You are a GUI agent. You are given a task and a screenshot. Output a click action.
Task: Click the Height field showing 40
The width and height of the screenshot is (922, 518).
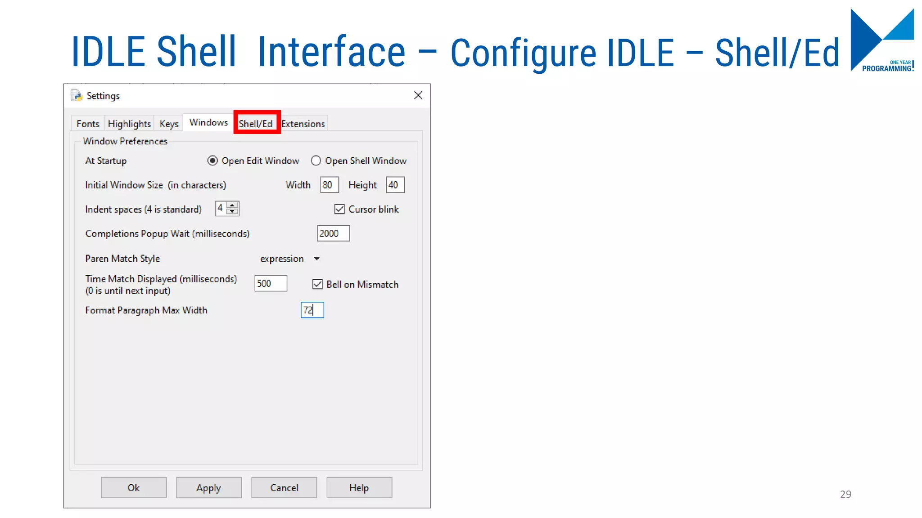pyautogui.click(x=395, y=185)
